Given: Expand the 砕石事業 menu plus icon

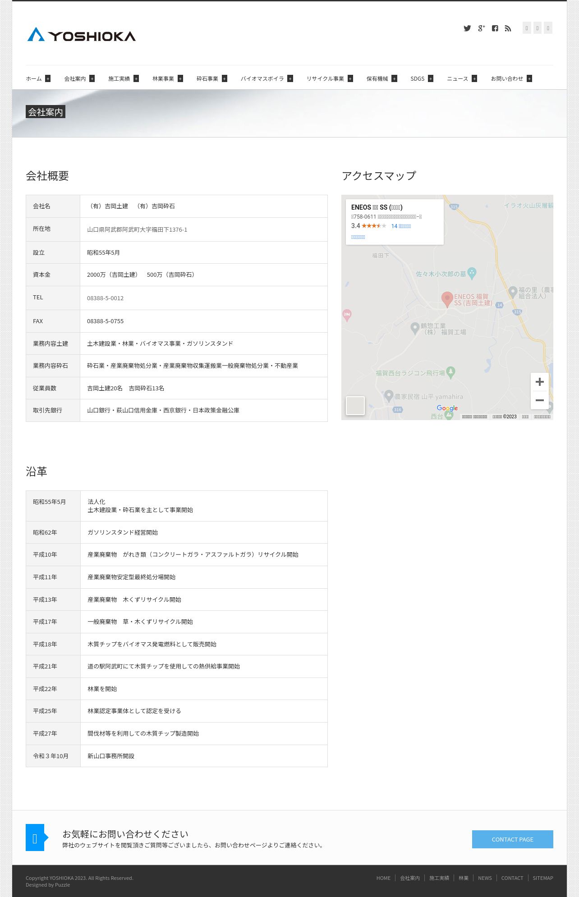Looking at the screenshot, I should tap(225, 78).
